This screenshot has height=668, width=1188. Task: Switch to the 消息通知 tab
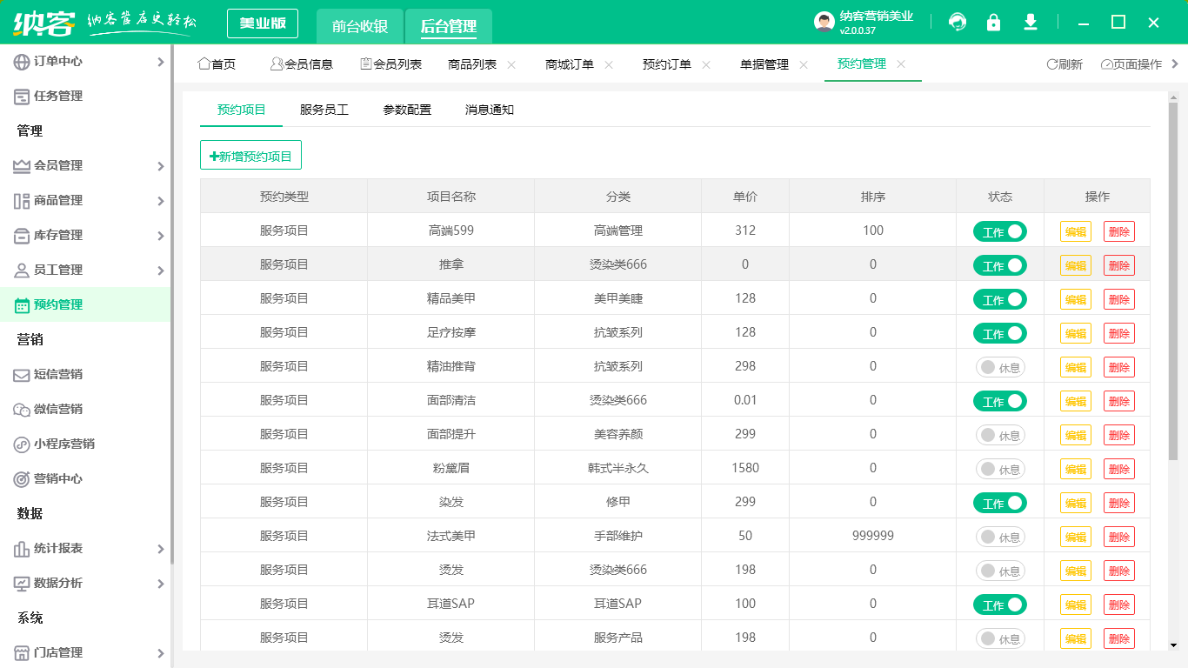click(x=490, y=110)
